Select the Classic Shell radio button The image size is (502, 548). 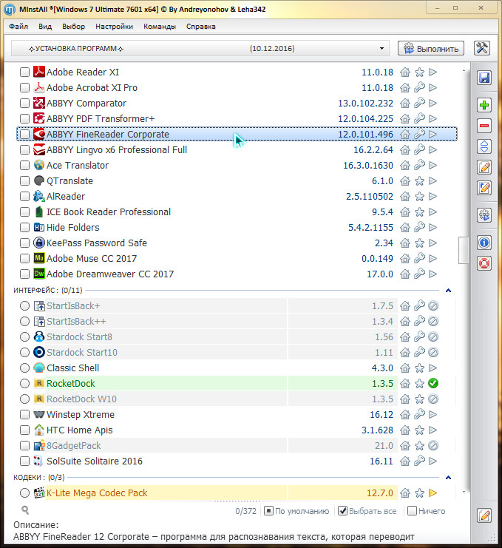tap(24, 368)
